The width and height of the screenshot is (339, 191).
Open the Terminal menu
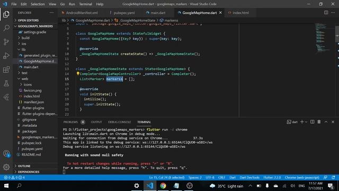tap(85, 4)
